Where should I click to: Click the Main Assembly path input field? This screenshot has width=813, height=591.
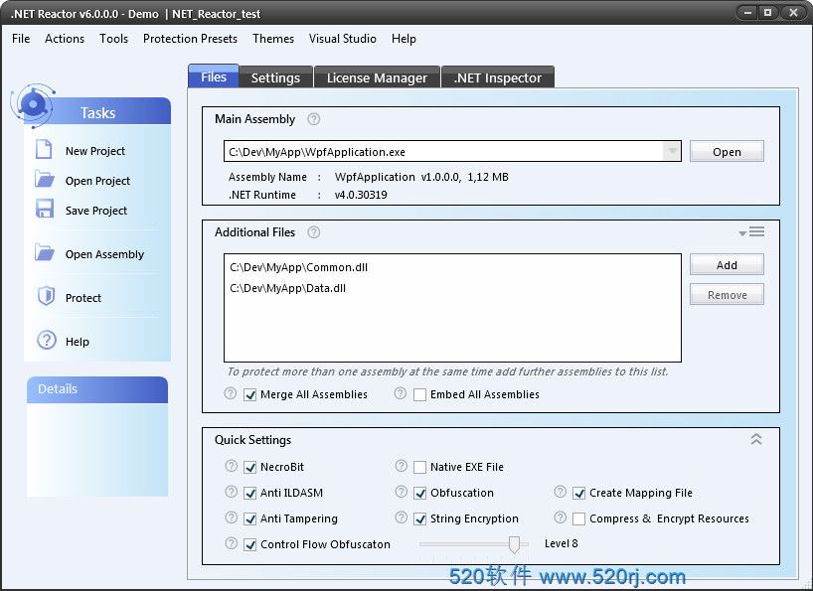[452, 151]
